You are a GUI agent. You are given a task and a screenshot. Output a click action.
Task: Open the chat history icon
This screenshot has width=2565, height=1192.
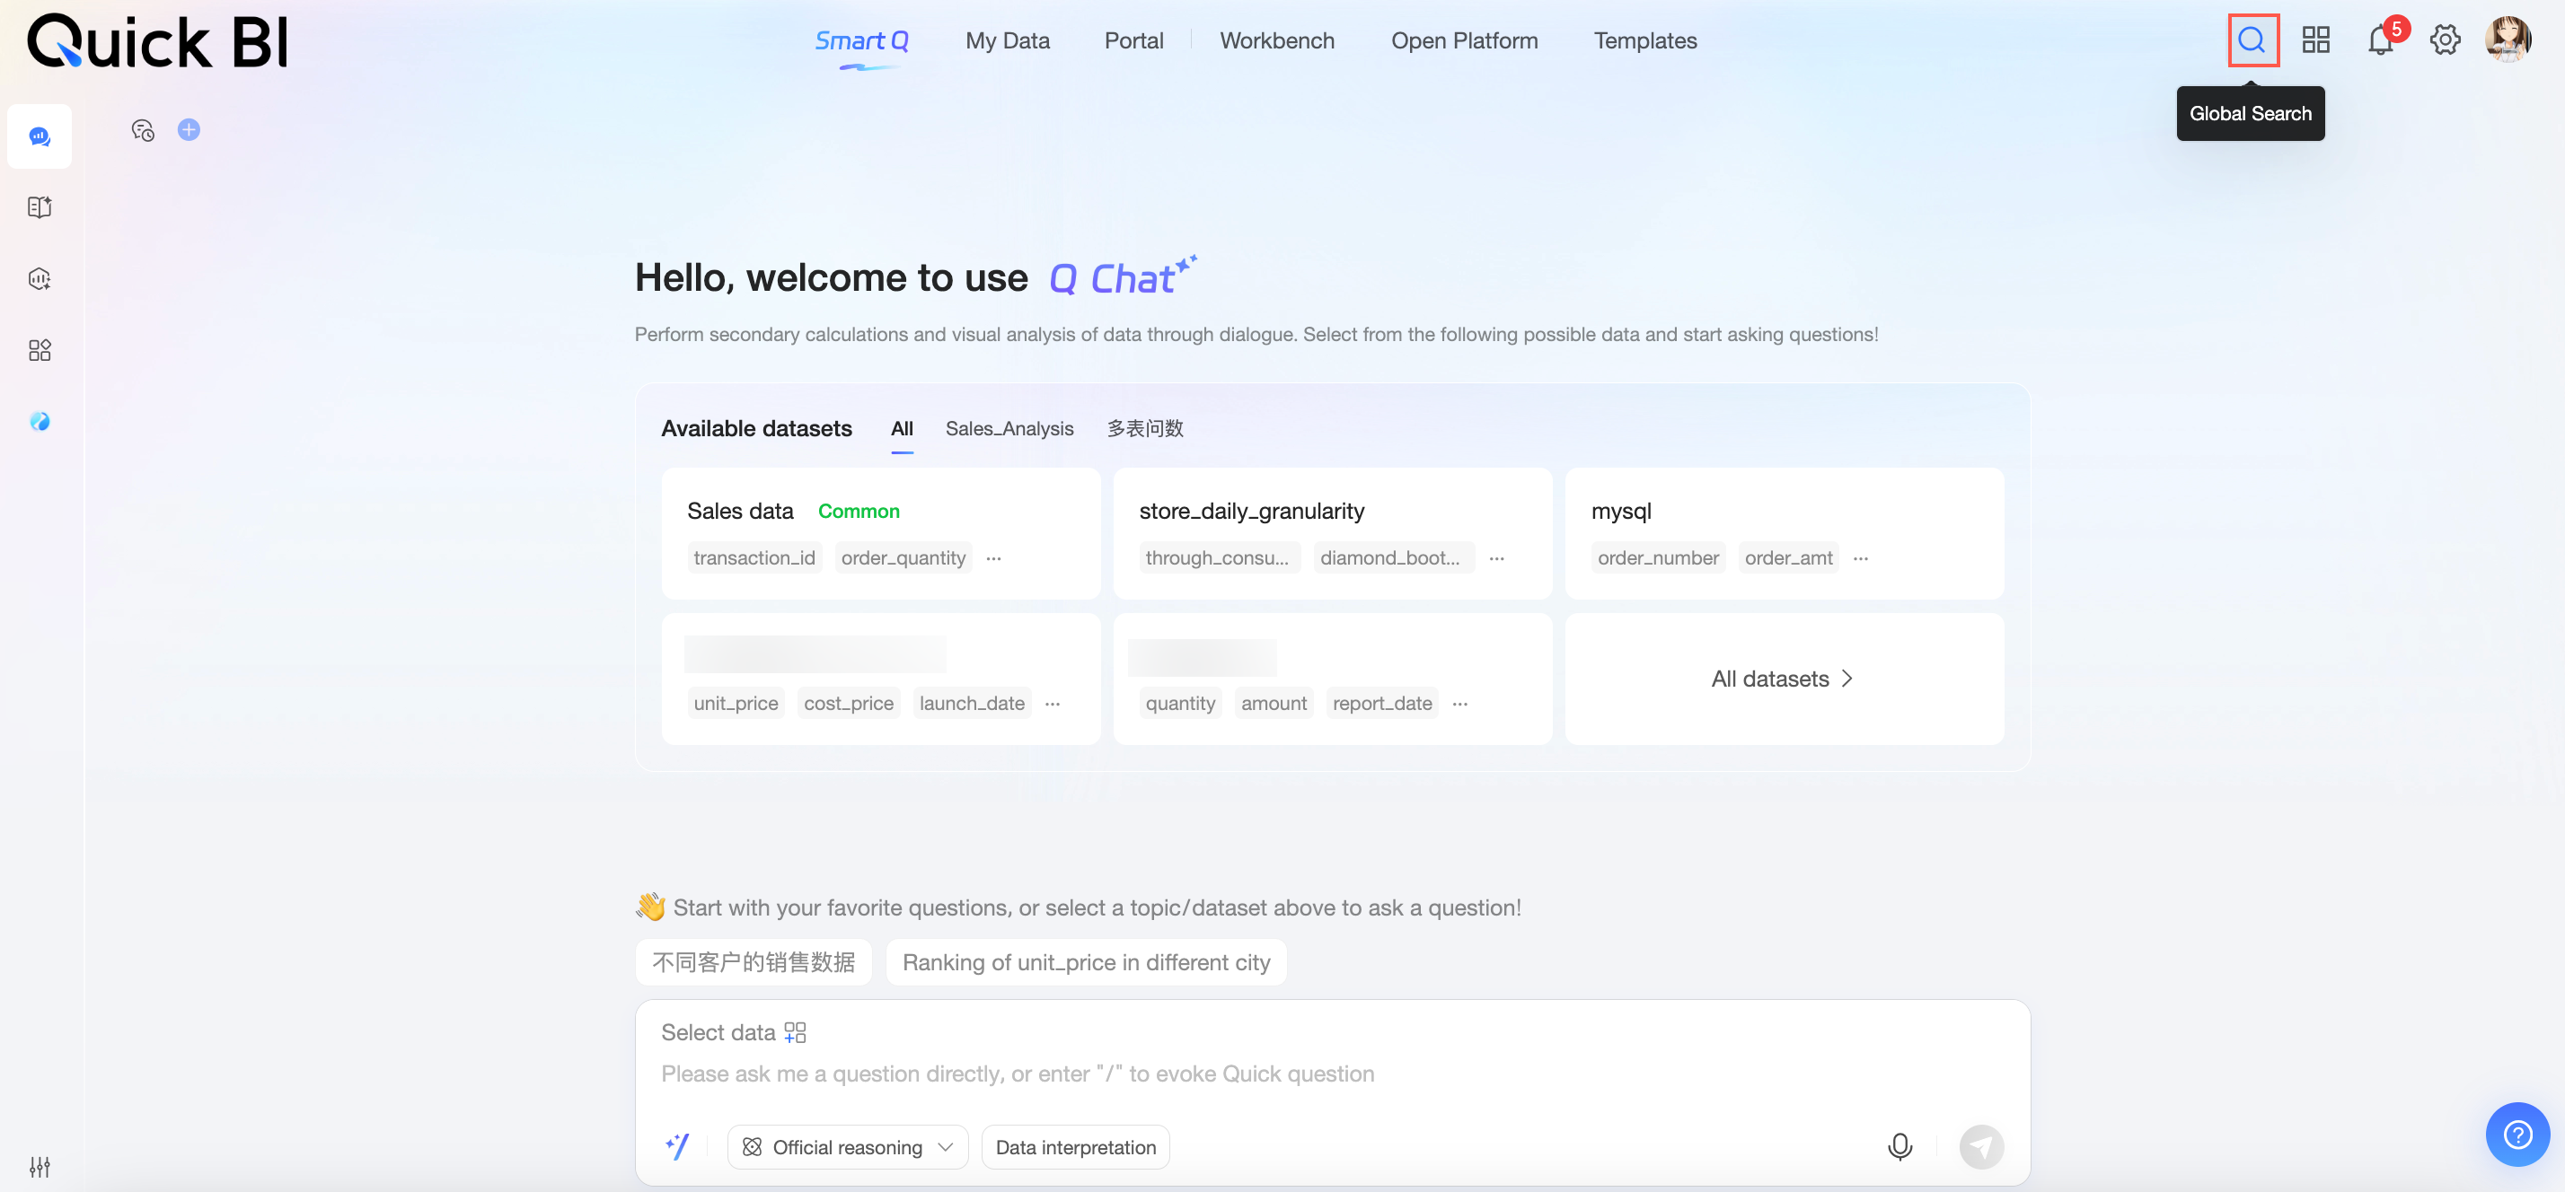pyautogui.click(x=143, y=130)
